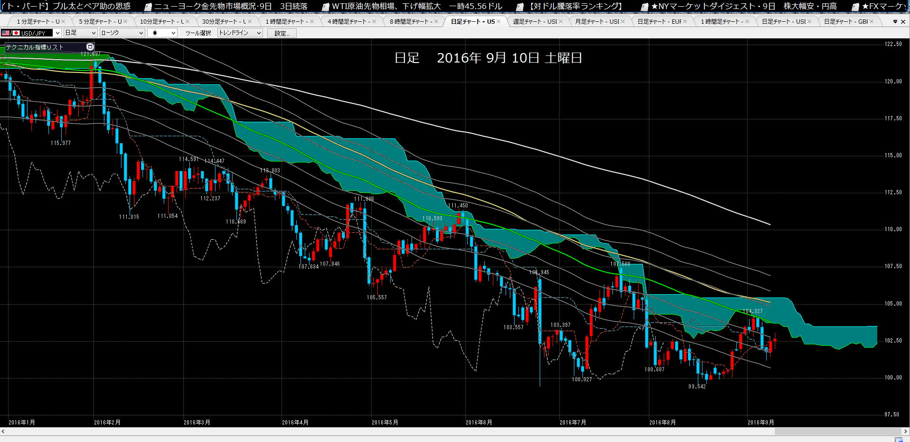Switch to the 月足チャート tab
The image size is (910, 442).
tap(597, 21)
